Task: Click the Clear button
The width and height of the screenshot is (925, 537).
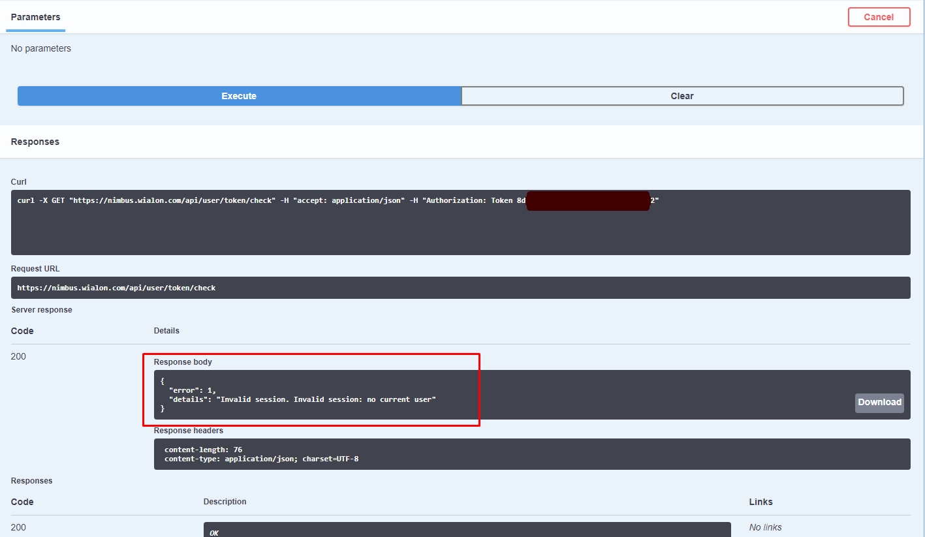Action: pyautogui.click(x=682, y=96)
